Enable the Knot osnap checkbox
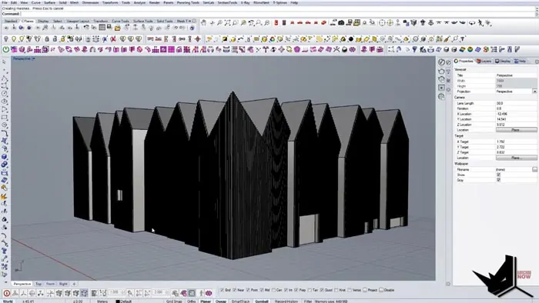539x303 pixels. pos(336,290)
